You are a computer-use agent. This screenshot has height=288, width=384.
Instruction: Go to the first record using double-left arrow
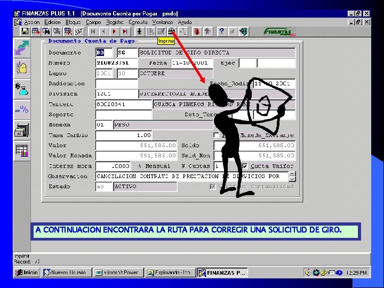(x=93, y=31)
